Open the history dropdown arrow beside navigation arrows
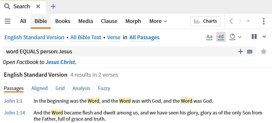Viewport: 272px width, 123px height. [248, 21]
